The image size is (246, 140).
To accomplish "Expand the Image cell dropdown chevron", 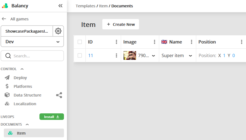I will point(153,56).
